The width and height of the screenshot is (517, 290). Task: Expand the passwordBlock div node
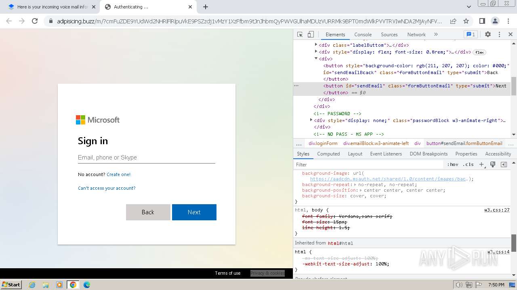coord(311,120)
